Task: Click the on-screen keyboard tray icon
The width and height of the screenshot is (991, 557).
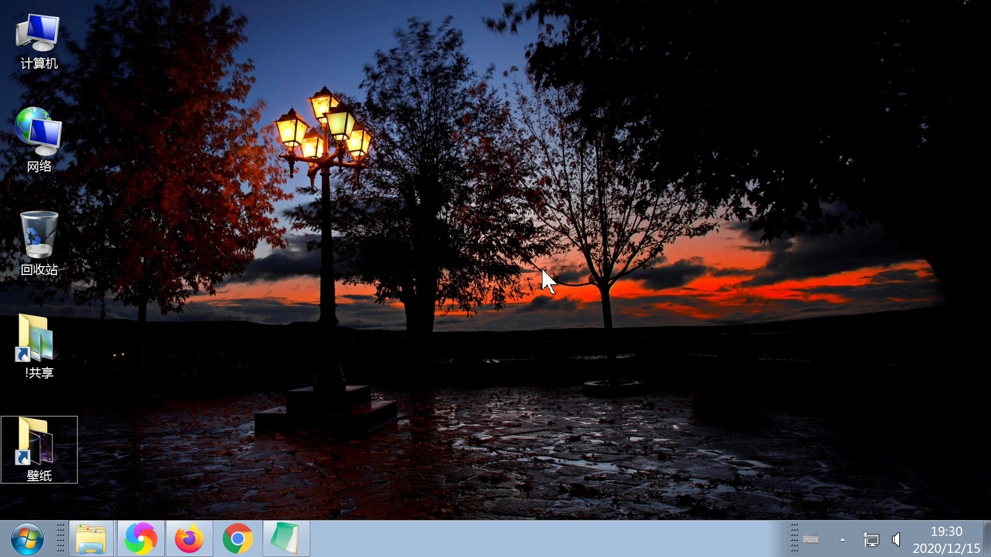Action: [x=811, y=539]
